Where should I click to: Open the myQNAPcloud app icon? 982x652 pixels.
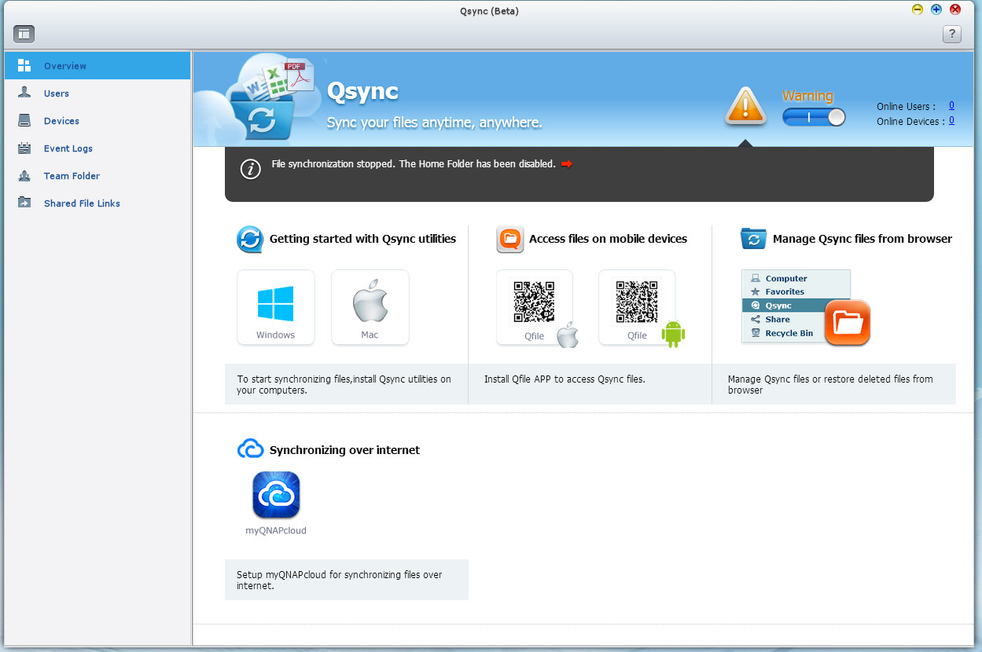[276, 495]
